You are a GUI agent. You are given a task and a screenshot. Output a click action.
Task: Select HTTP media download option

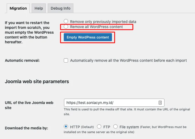(66, 127)
